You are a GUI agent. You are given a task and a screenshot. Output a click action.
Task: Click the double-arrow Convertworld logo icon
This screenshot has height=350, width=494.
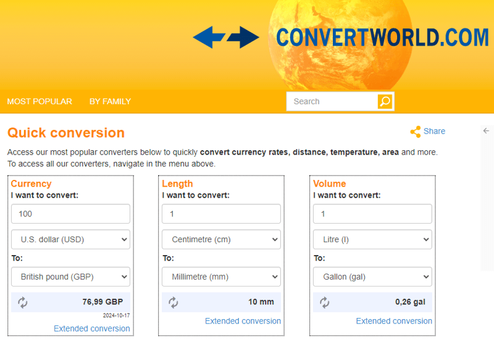click(226, 38)
